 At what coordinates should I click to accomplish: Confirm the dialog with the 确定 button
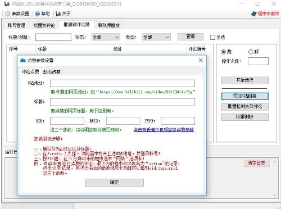coord(114,183)
